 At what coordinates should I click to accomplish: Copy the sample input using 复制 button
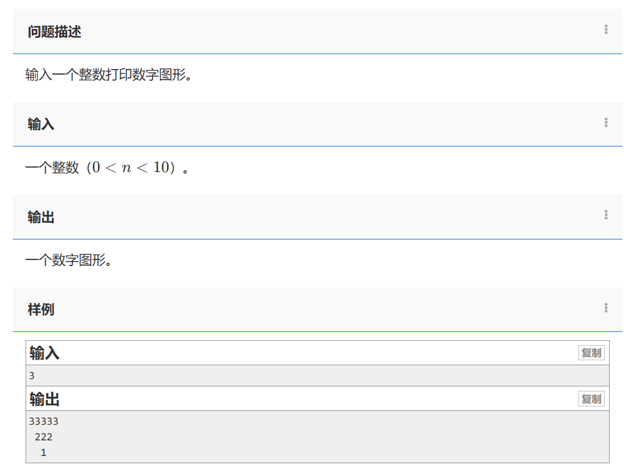[x=591, y=352]
